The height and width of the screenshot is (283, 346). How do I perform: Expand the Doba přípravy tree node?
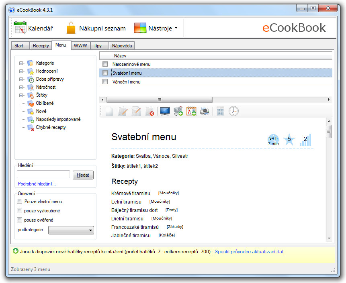(x=21, y=79)
